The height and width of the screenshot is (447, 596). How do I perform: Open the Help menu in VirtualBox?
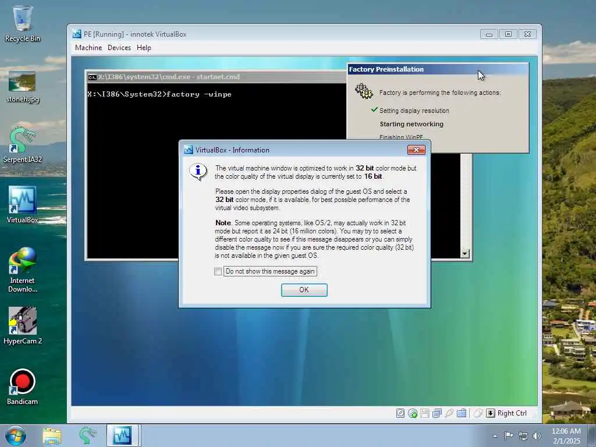(x=144, y=48)
